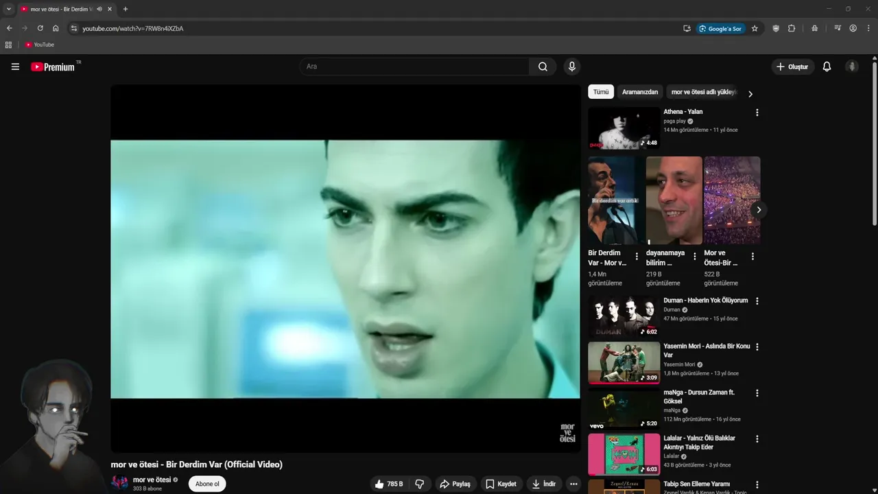The image size is (878, 494).
Task: Click the Oluştur create button
Action: 792,67
